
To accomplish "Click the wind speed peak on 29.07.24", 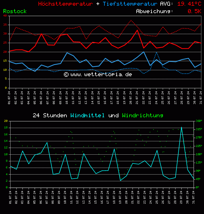I will 181,127.
